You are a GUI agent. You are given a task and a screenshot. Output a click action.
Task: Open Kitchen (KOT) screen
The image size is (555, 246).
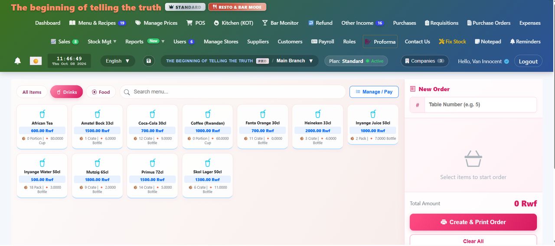coord(233,23)
